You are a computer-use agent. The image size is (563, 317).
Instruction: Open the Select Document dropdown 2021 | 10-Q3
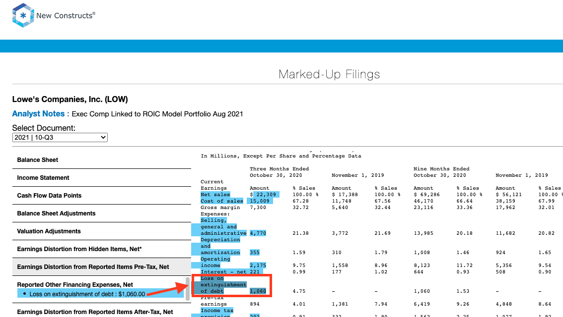(x=60, y=138)
